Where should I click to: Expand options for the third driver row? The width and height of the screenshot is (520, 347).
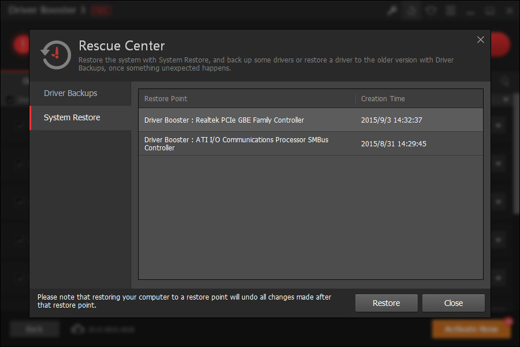coord(498,202)
